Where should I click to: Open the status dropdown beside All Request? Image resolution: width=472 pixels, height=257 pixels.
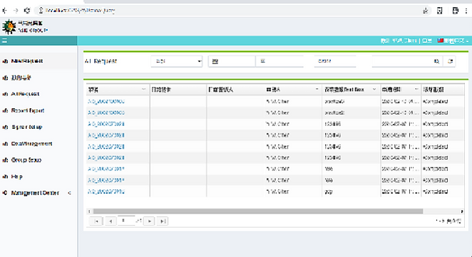(x=176, y=61)
